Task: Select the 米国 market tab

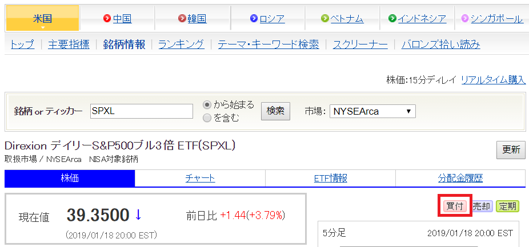Action: coord(42,18)
